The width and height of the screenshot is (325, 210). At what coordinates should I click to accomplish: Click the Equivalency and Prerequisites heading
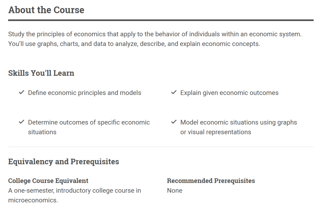point(63,162)
